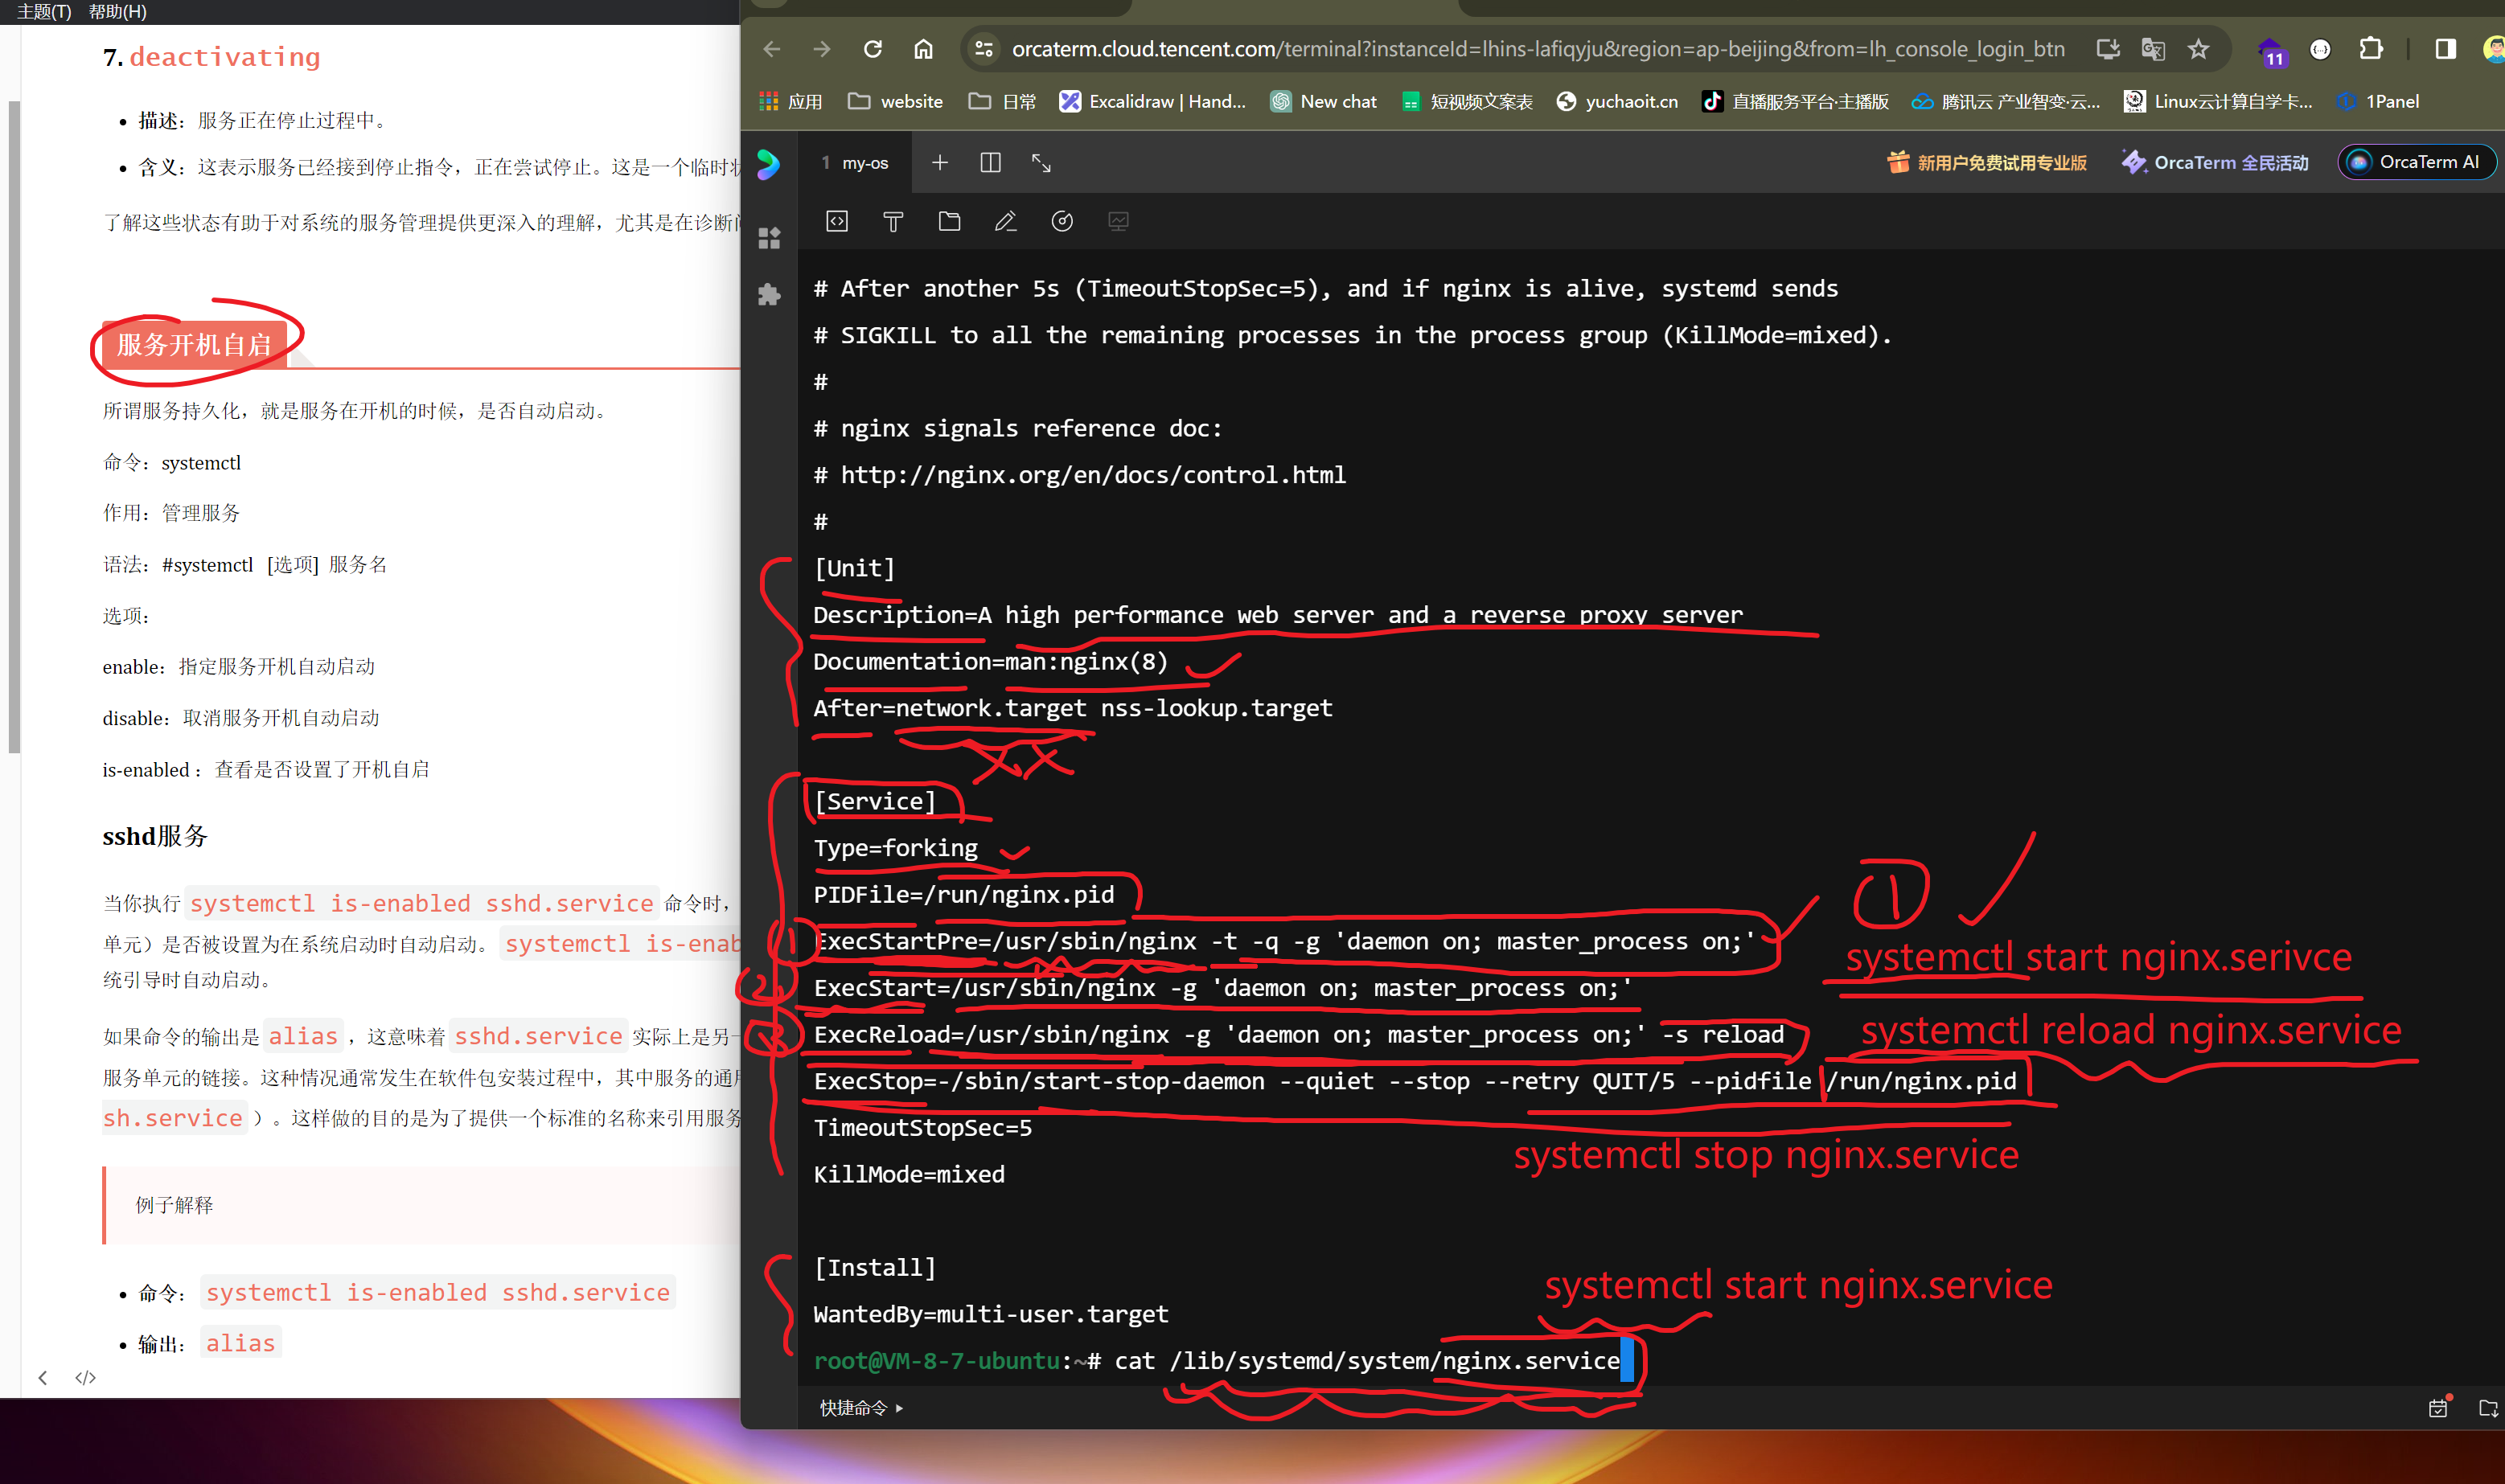Screen dimensions: 2505x1484
Task: Open the text font settings icon
Action: [x=893, y=221]
